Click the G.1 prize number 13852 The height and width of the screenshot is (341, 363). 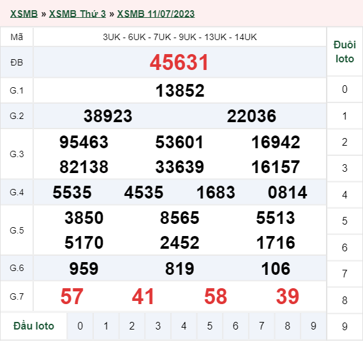[180, 90]
